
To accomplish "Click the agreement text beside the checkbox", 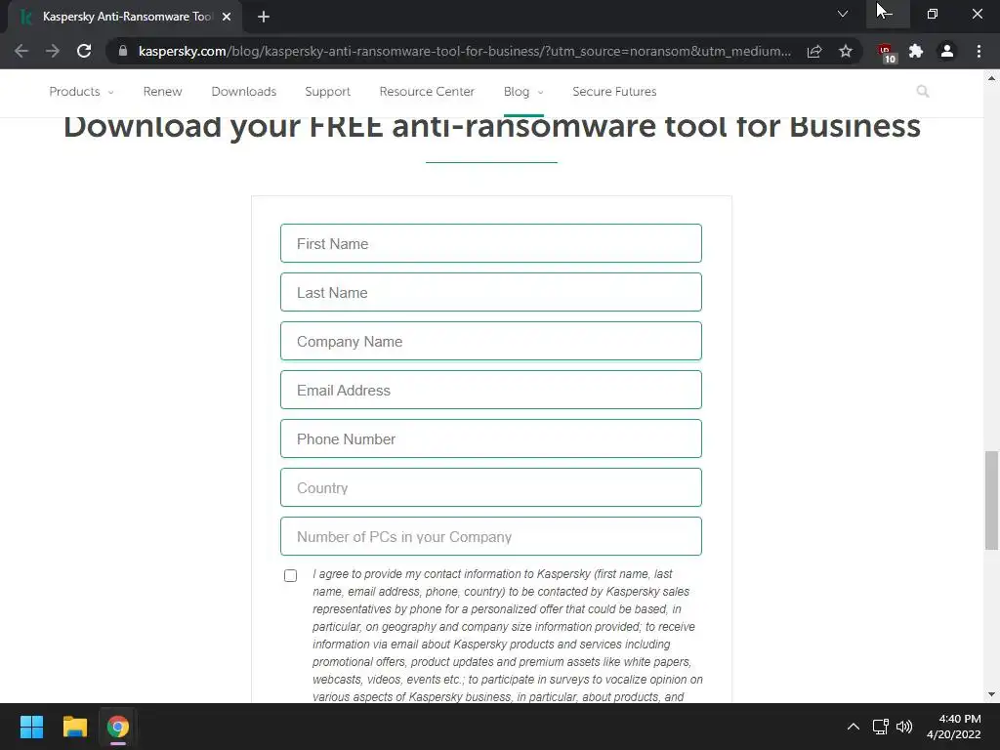I will [x=508, y=635].
